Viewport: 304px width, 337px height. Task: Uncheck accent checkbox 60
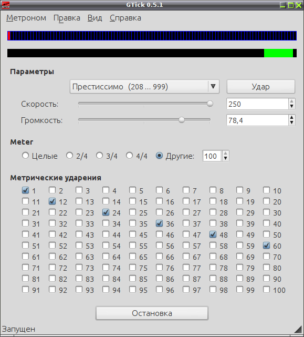tap(266, 246)
